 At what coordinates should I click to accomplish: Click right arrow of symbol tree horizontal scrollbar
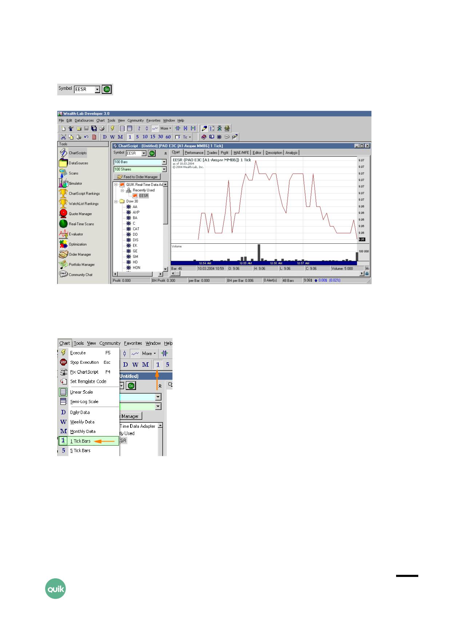(x=160, y=274)
